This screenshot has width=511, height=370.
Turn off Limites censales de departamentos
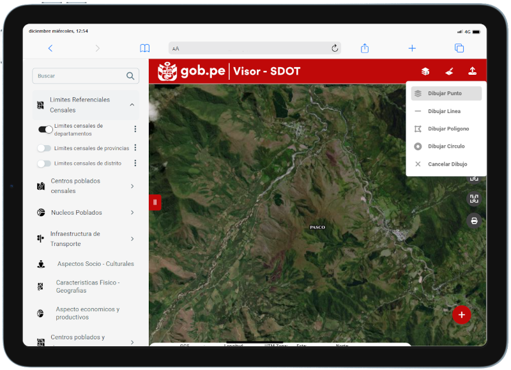tap(45, 130)
